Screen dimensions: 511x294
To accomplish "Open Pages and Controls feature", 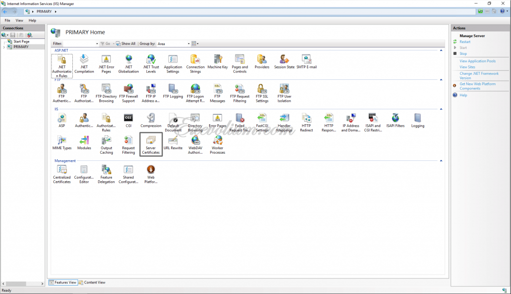I will 240,64.
